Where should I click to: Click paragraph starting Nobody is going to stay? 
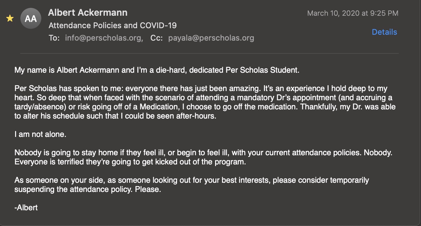[203, 158]
